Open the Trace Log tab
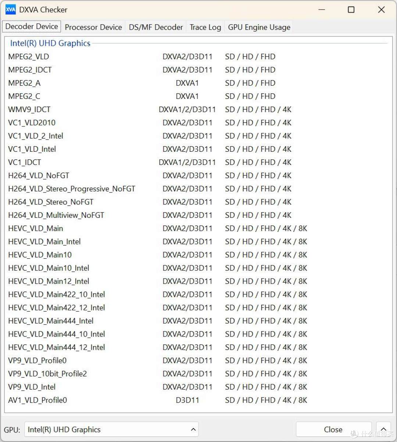Screen dimensions: 397x442 pos(205,27)
